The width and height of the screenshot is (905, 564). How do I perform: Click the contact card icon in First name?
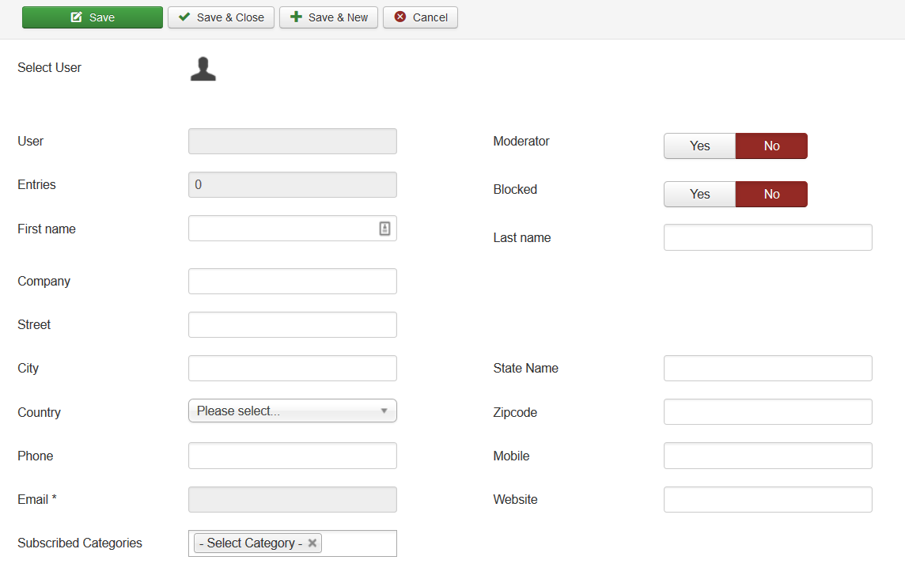[x=384, y=229]
